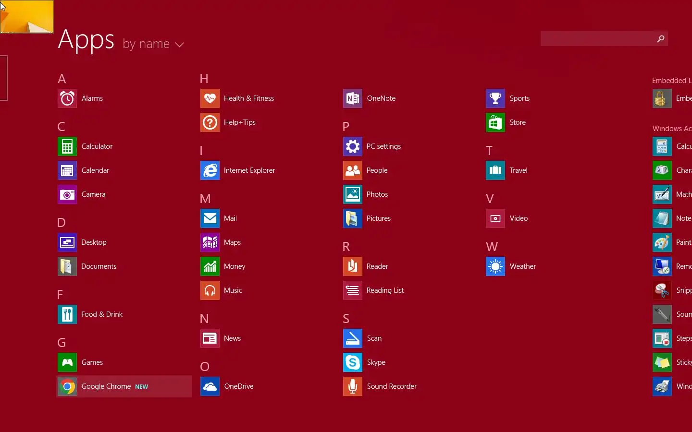Image resolution: width=692 pixels, height=432 pixels.
Task: Open the Character Map icon
Action: (x=662, y=170)
